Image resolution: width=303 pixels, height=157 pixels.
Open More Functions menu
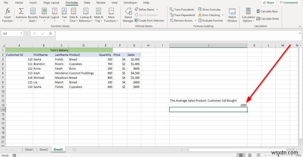click(x=111, y=15)
